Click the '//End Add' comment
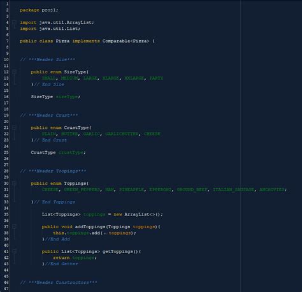This screenshot has height=292, width=302. [57, 239]
